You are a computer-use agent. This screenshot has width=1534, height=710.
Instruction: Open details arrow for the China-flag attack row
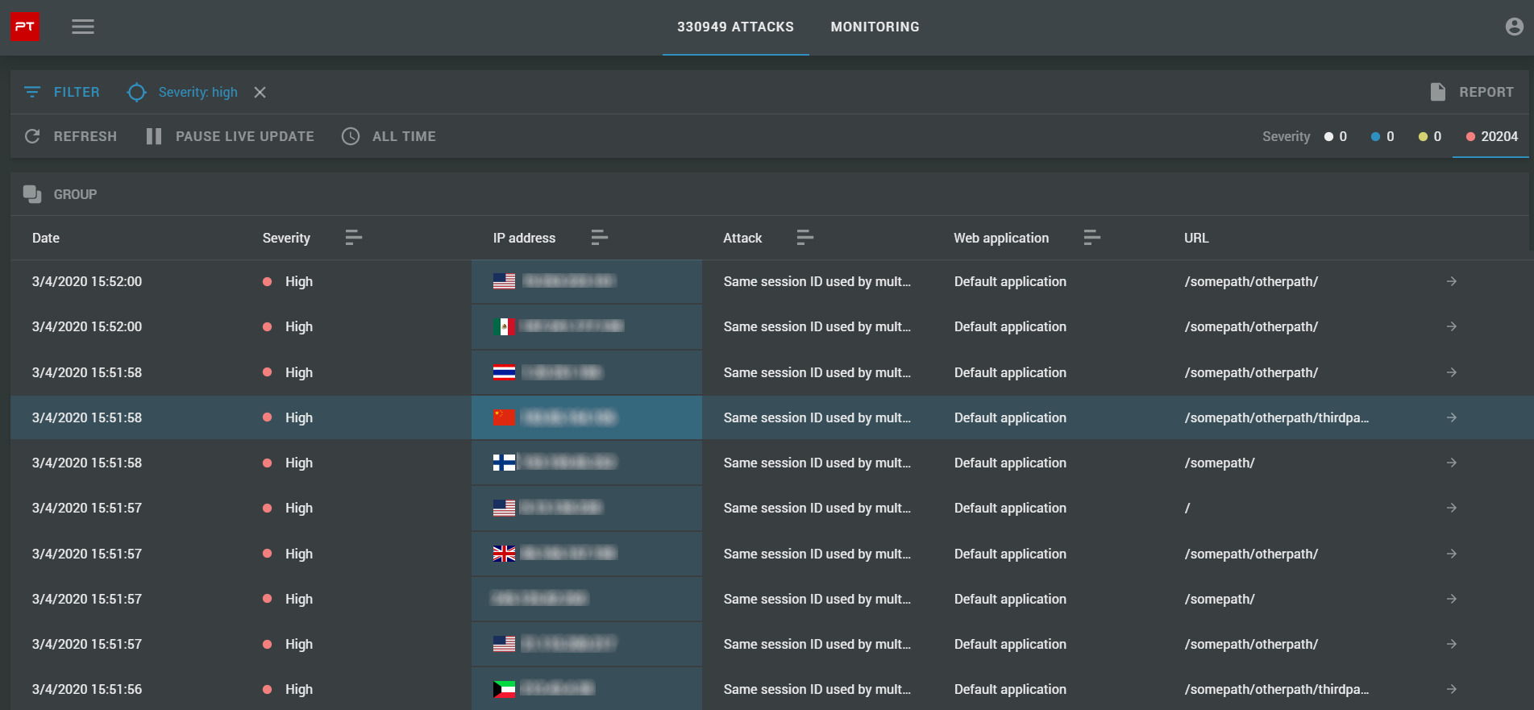tap(1451, 417)
